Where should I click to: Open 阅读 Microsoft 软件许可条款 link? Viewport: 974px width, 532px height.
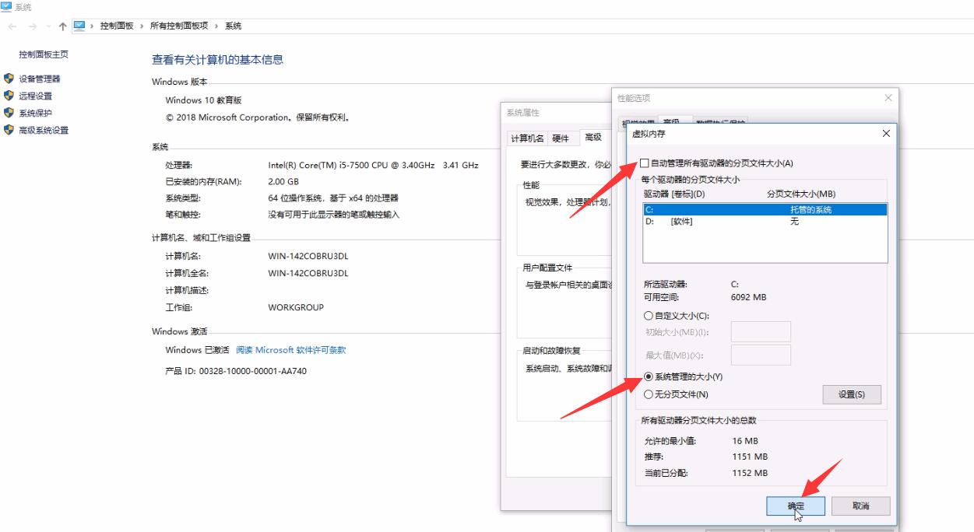coord(290,350)
